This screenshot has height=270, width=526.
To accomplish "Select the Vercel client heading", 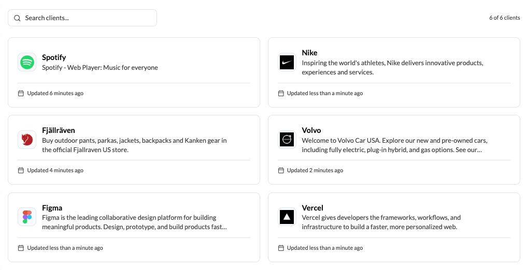I will [312, 208].
